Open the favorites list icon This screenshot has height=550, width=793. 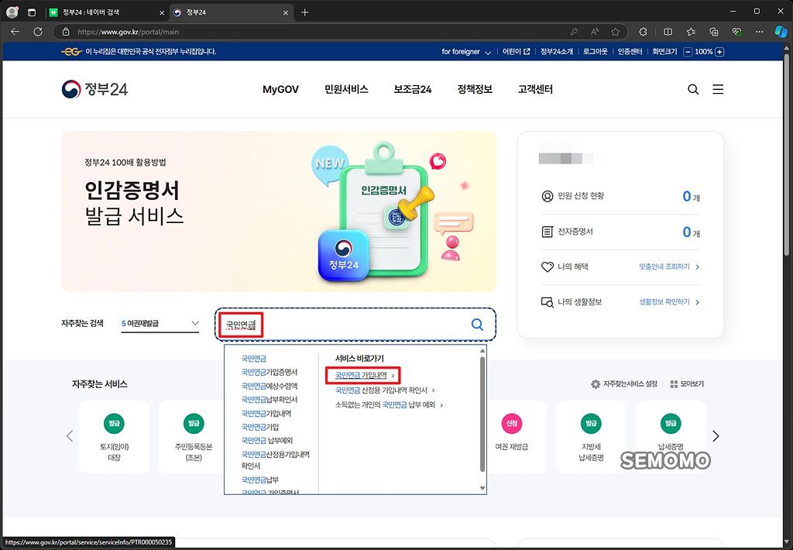tap(691, 31)
